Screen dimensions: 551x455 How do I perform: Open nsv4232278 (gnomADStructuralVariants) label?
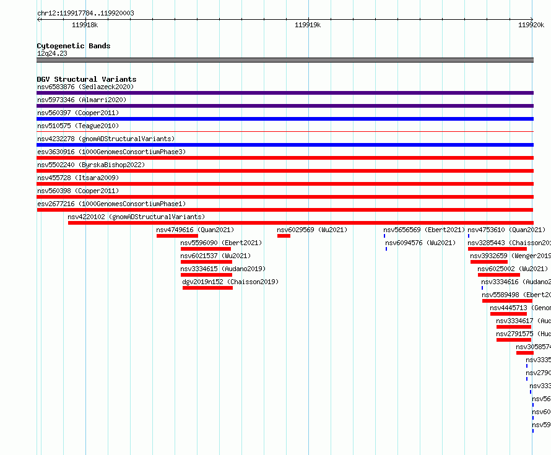click(x=106, y=139)
